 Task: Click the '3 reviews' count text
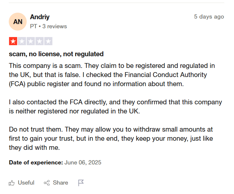point(55,26)
